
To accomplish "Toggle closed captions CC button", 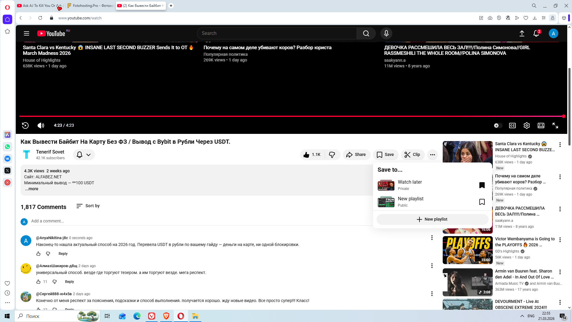I will [512, 126].
